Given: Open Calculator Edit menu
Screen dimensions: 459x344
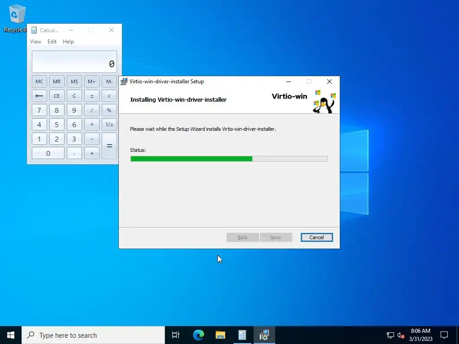Looking at the screenshot, I should 52,42.
